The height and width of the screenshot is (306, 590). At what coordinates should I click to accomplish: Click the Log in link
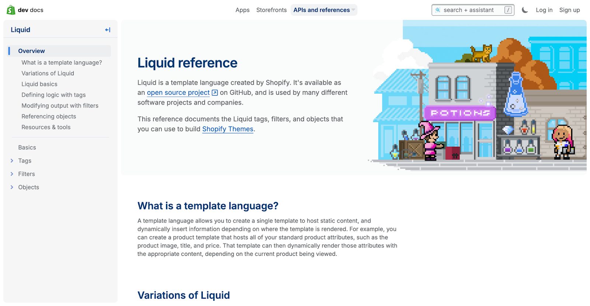click(544, 10)
